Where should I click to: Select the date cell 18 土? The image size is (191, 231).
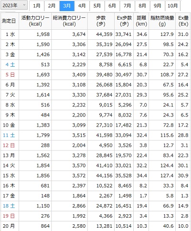(x=9, y=206)
